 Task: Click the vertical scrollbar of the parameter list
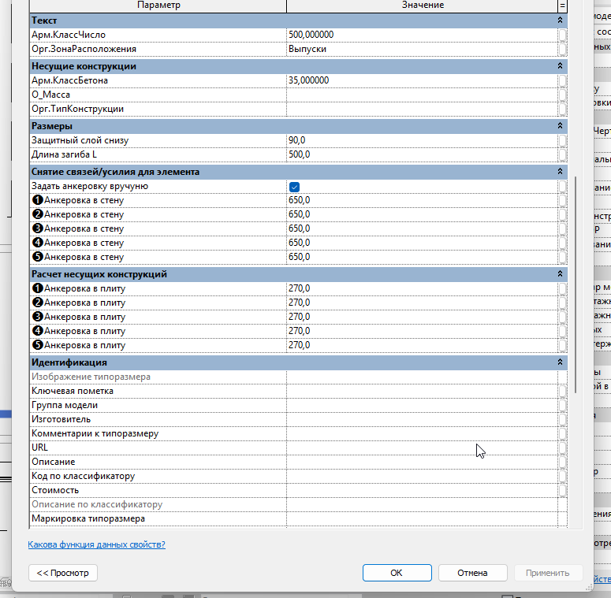(576, 285)
